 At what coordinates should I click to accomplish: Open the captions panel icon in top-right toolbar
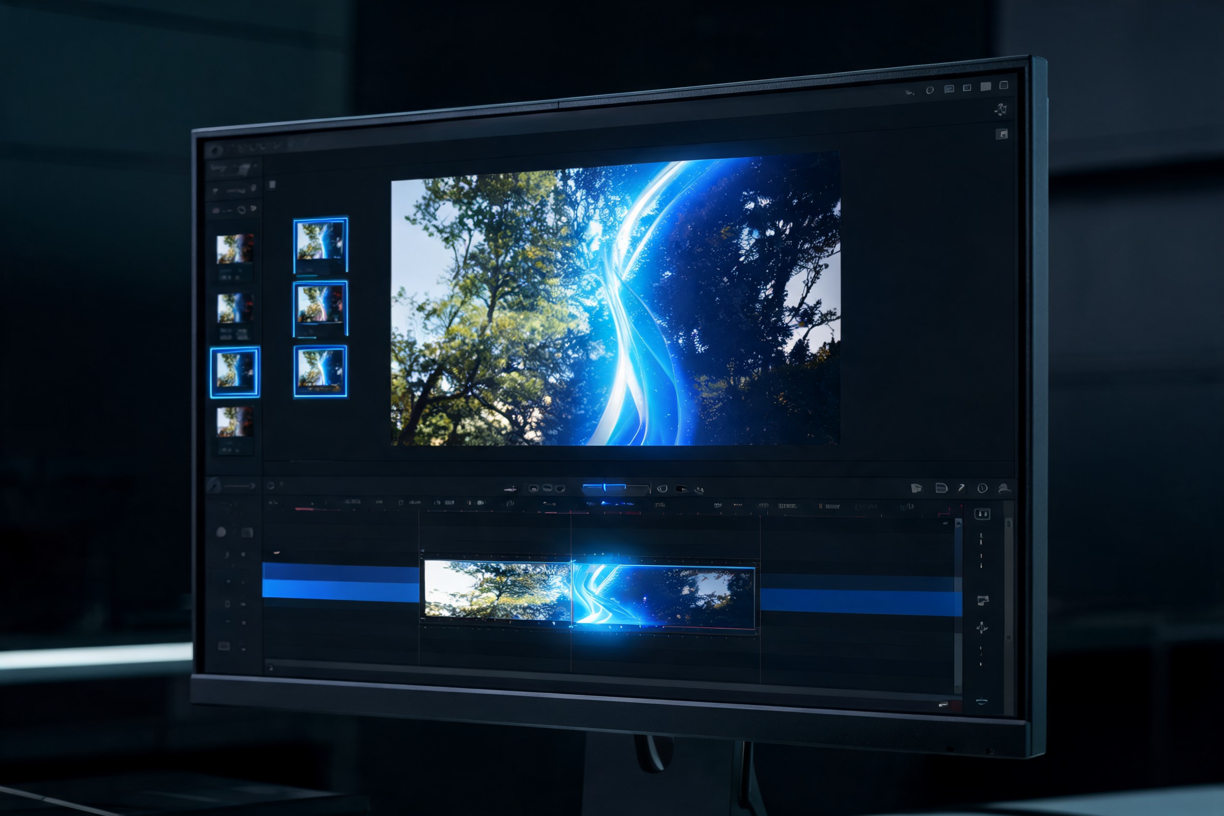click(x=949, y=89)
